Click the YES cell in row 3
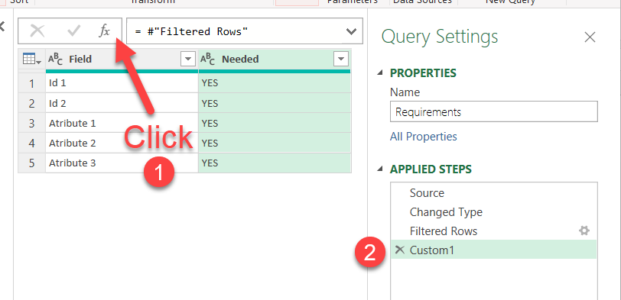621x300 pixels. 275,123
